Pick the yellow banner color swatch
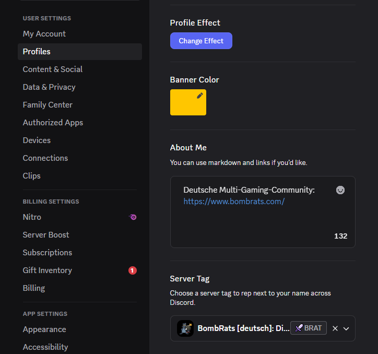 click(x=188, y=102)
